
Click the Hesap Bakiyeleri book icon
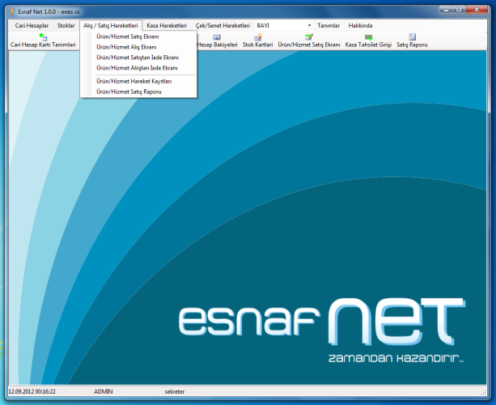click(217, 37)
